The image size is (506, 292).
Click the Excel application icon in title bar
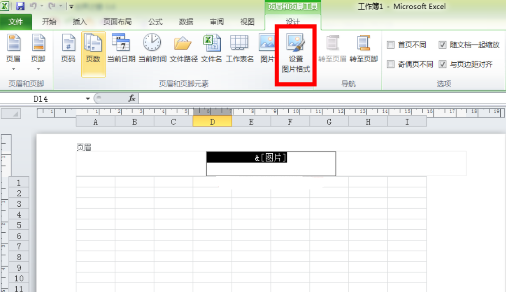(x=5, y=6)
